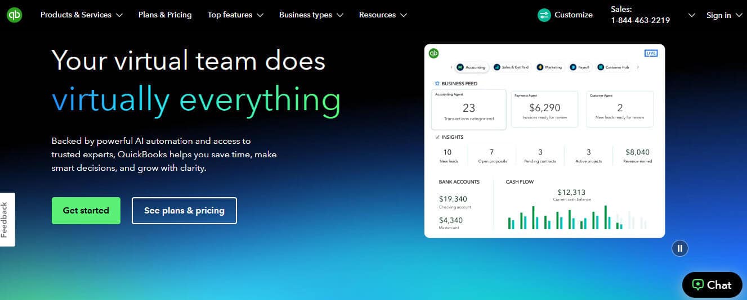Open the Chat widget
Image resolution: width=747 pixels, height=300 pixels.
coord(712,285)
